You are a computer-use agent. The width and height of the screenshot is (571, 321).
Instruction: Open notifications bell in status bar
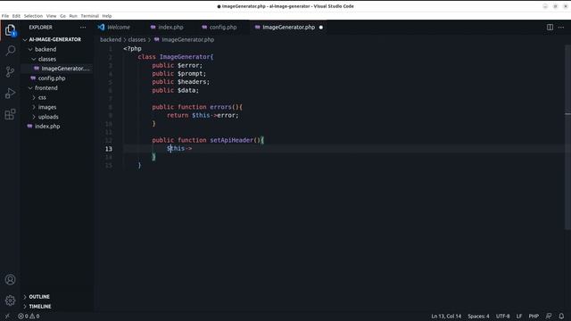[561, 317]
